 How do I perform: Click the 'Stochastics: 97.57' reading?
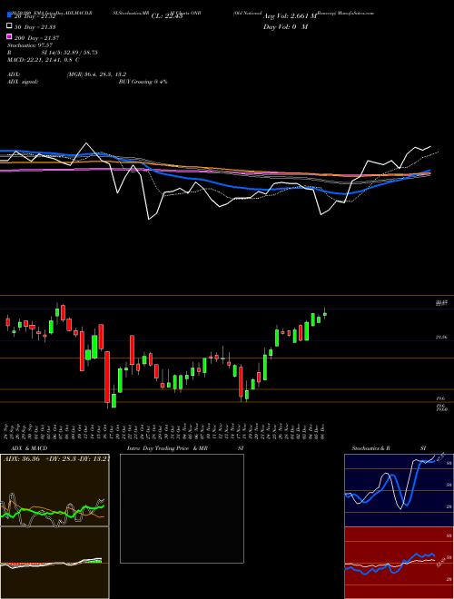coord(28,45)
